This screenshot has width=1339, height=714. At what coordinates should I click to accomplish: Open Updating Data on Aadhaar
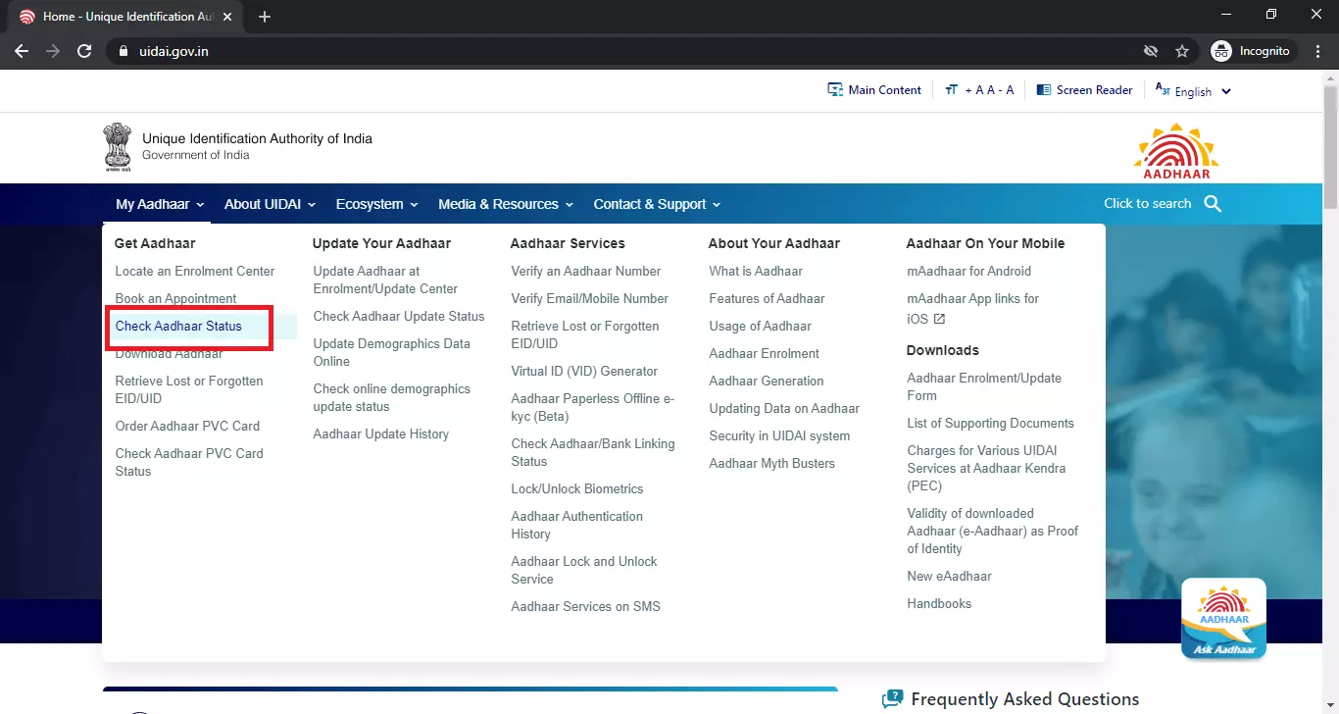[784, 408]
